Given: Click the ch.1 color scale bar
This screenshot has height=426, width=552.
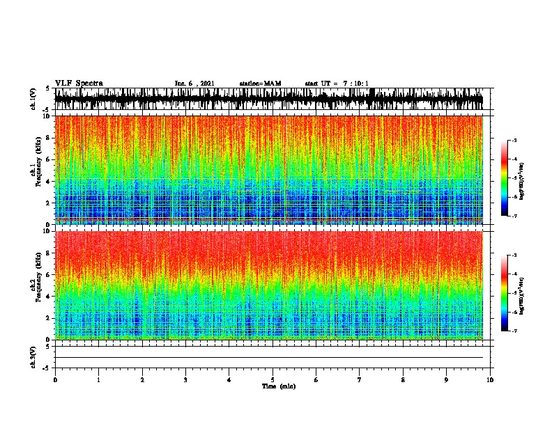Looking at the screenshot, I should tap(504, 178).
